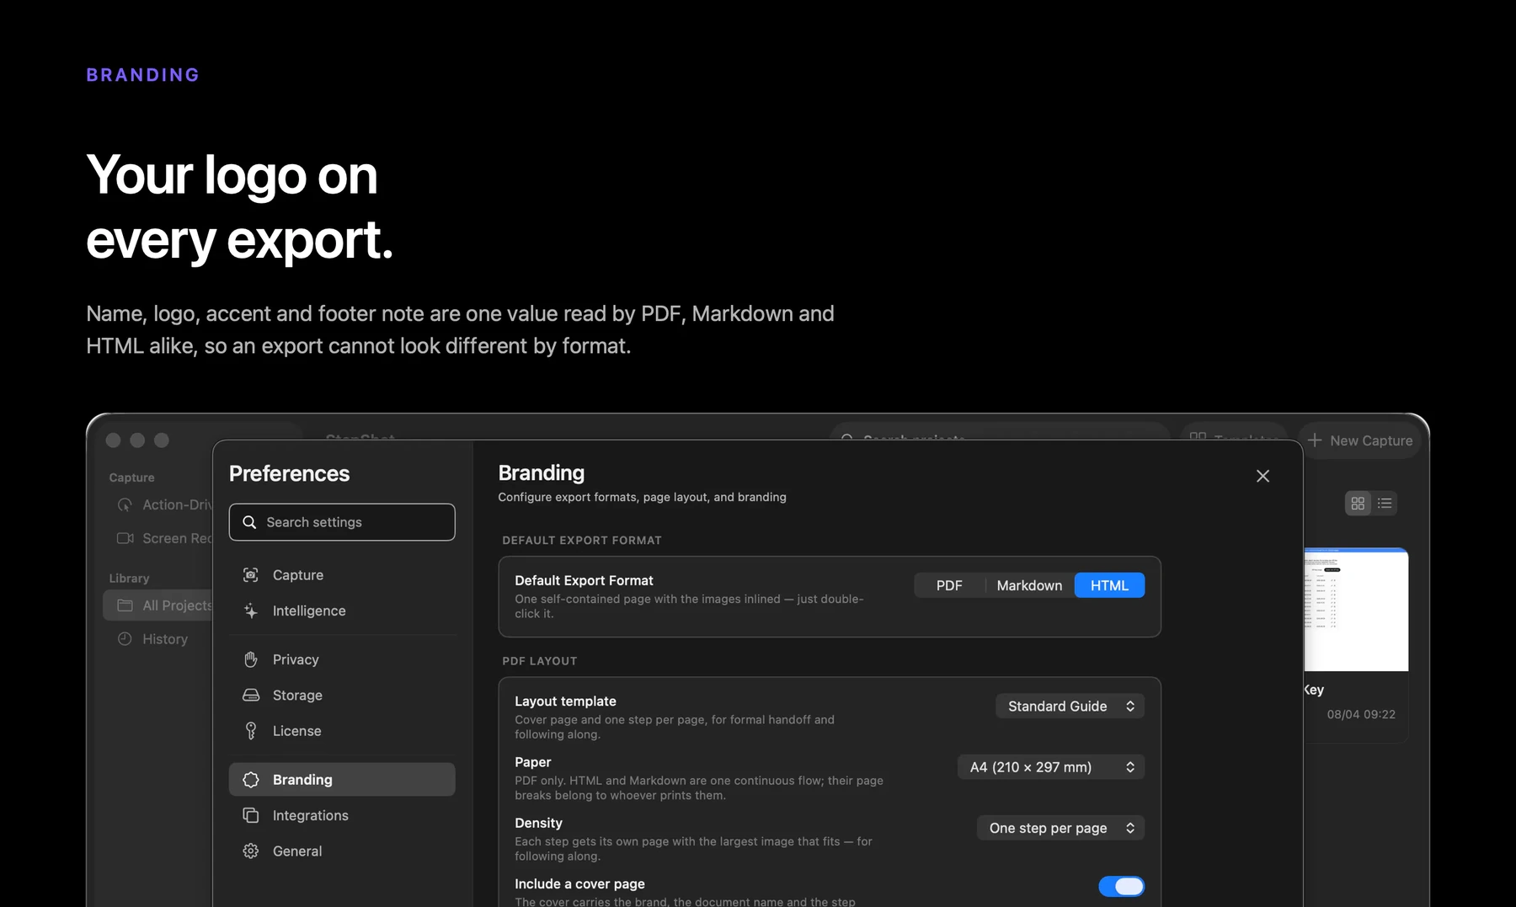The height and width of the screenshot is (907, 1516).
Task: Open the project thumbnail dated 08/04 09:22
Action: 1356,610
